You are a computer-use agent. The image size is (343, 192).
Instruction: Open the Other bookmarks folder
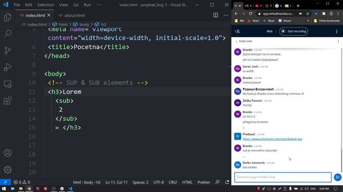pos(326,21)
